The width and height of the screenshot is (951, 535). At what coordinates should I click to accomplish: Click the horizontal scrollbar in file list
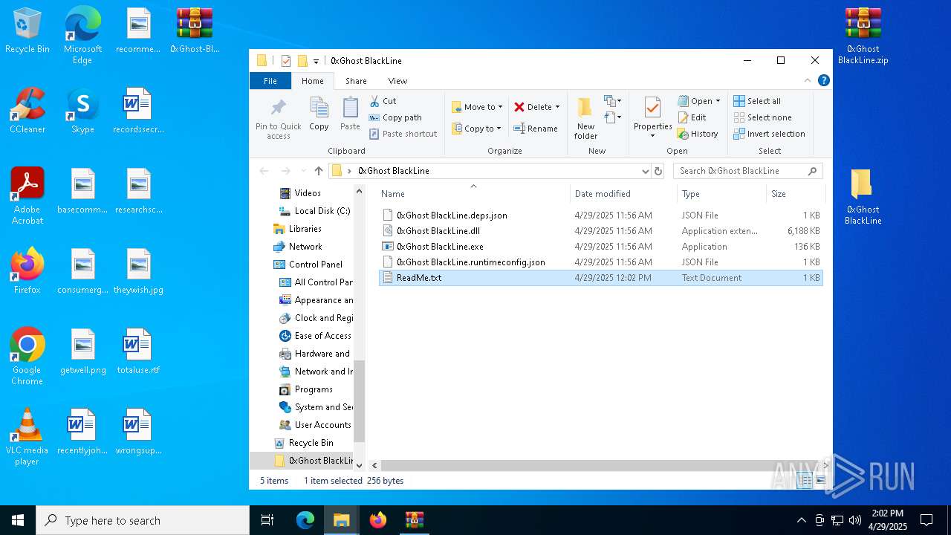[600, 465]
